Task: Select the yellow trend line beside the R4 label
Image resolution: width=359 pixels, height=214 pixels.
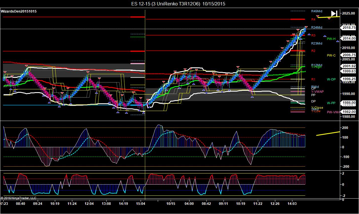Action: pos(329,17)
